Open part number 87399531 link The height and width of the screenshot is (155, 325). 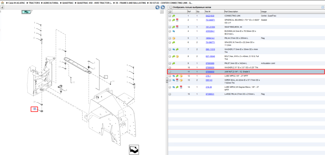point(210,94)
